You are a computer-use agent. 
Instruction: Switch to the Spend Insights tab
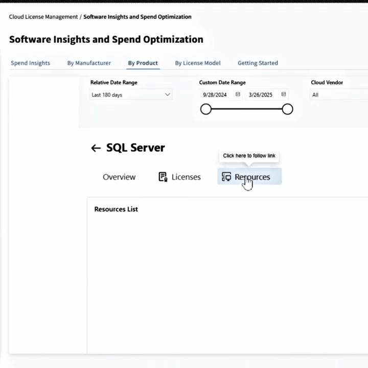coord(31,63)
